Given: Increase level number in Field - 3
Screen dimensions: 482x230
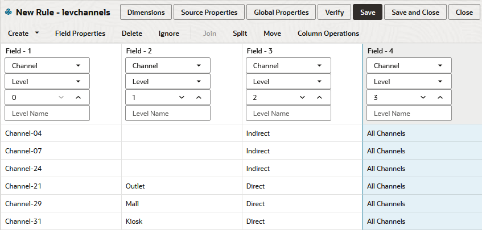Looking at the screenshot, I should click(x=319, y=98).
